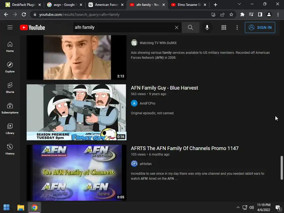The width and height of the screenshot is (284, 213).
Task: Click the SIGN IN button
Action: tap(260, 27)
